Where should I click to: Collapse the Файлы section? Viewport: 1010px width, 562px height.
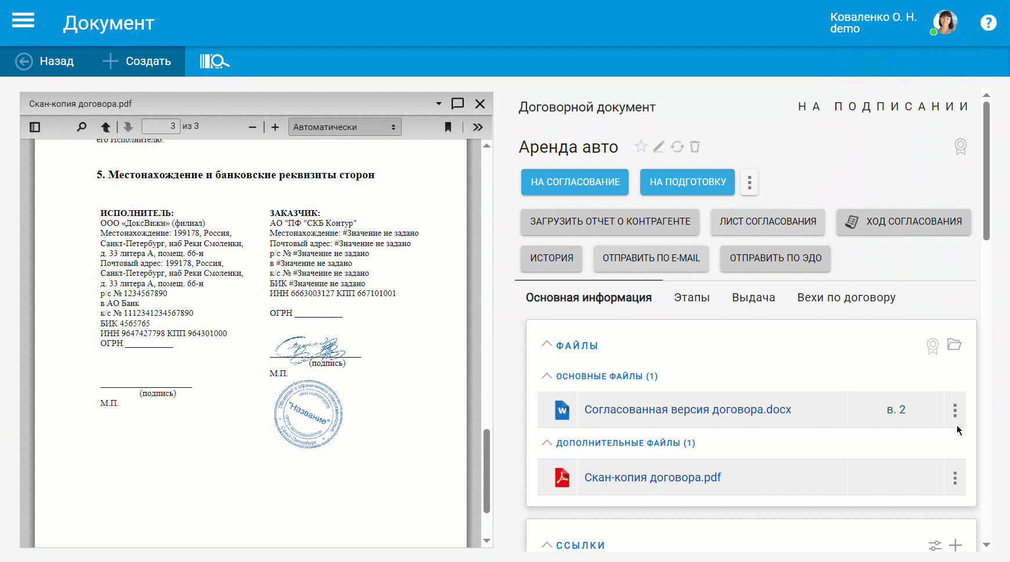click(547, 345)
